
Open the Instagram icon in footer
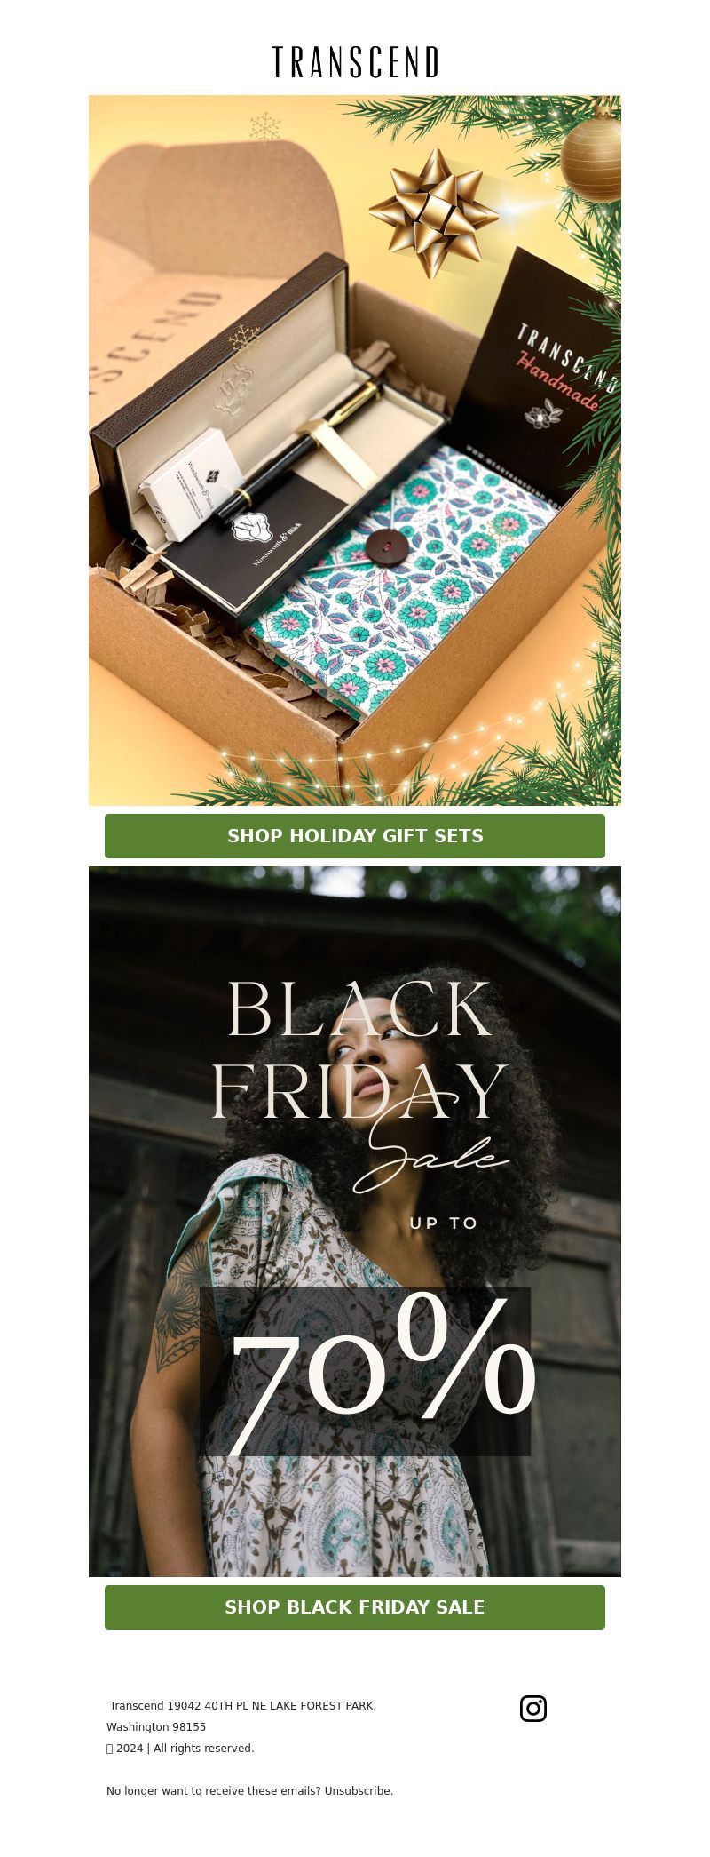coord(533,1708)
